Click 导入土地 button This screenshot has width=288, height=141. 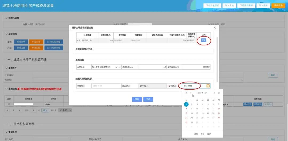(229, 6)
